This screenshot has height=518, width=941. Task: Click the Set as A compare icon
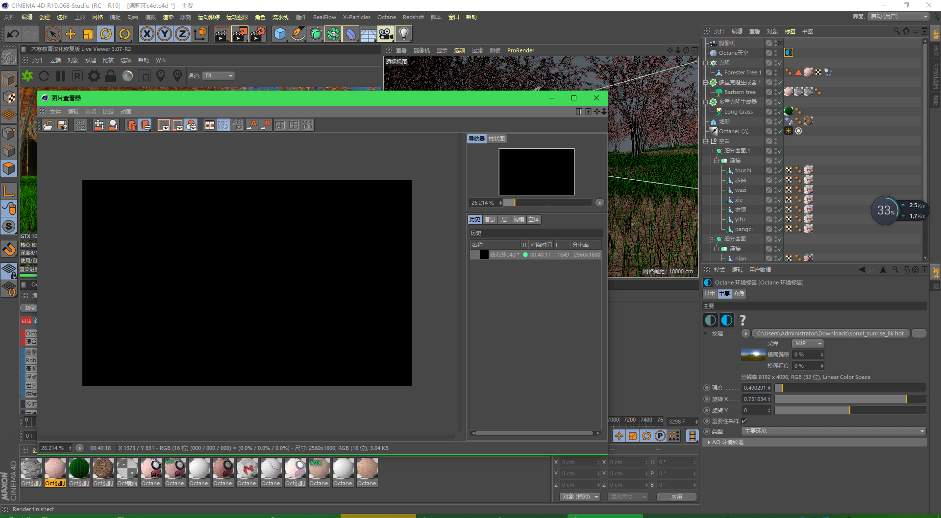[x=252, y=125]
